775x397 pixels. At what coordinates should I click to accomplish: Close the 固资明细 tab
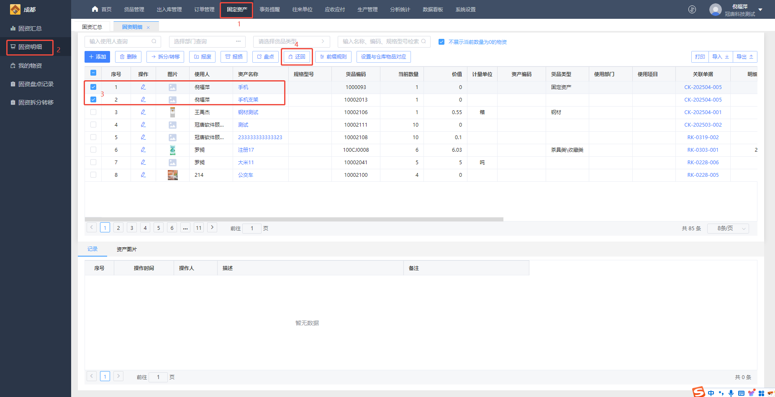(148, 27)
